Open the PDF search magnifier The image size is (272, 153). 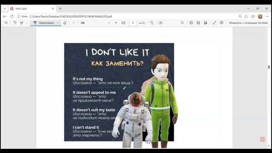click(x=182, y=23)
